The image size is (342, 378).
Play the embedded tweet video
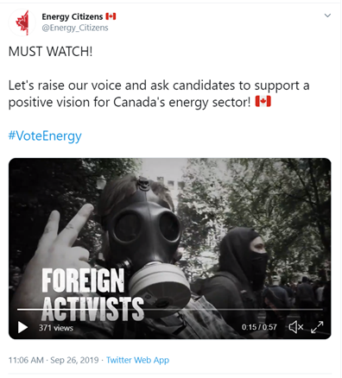pyautogui.click(x=22, y=327)
